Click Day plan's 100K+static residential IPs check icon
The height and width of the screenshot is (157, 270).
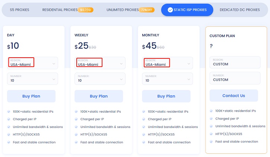[9, 112]
